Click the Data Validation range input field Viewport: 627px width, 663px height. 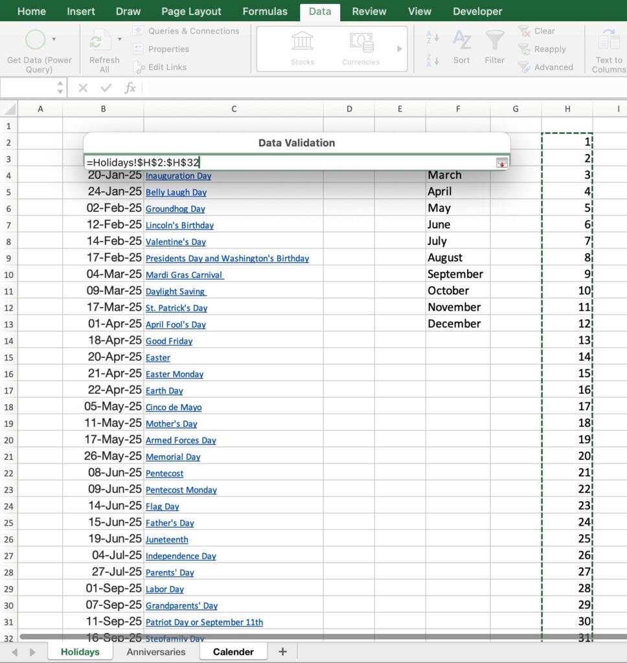[290, 163]
